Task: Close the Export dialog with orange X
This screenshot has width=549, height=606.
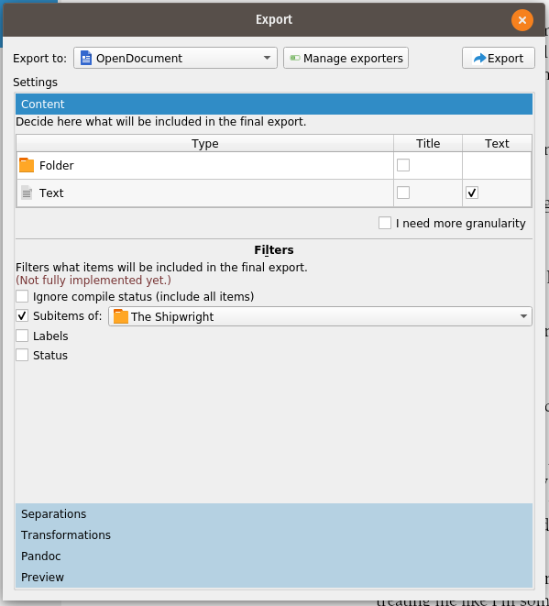Action: [x=522, y=20]
